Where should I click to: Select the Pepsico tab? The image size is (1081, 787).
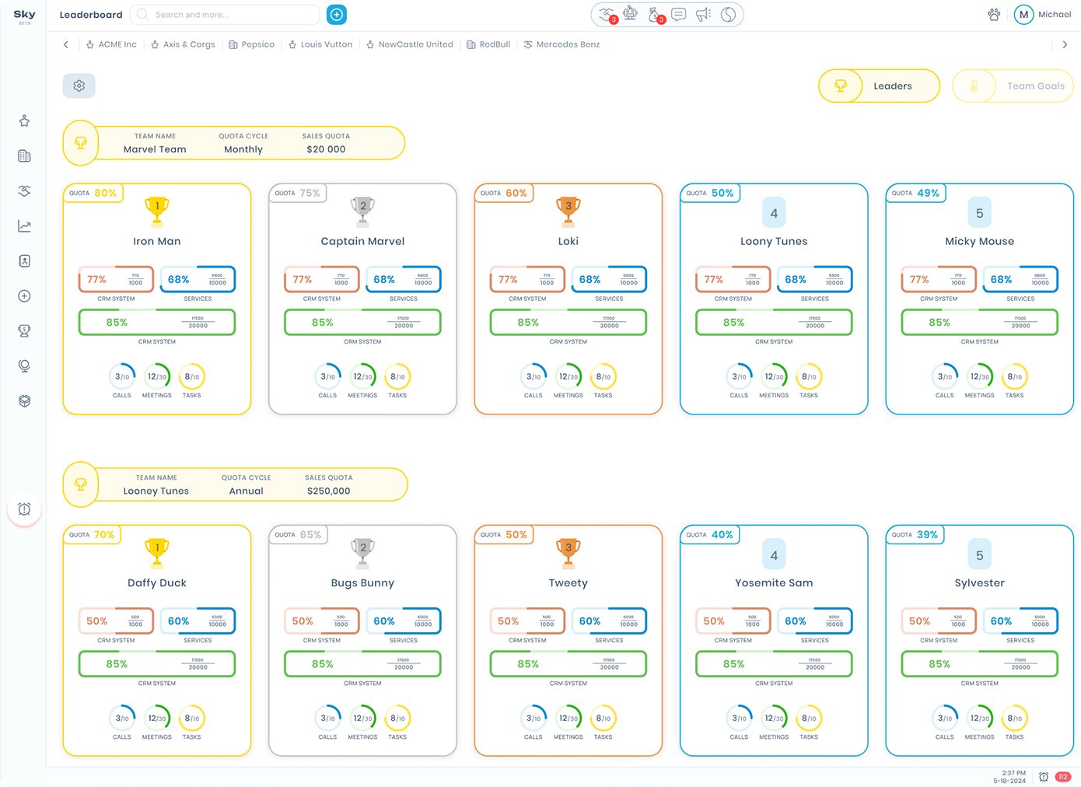(x=251, y=44)
